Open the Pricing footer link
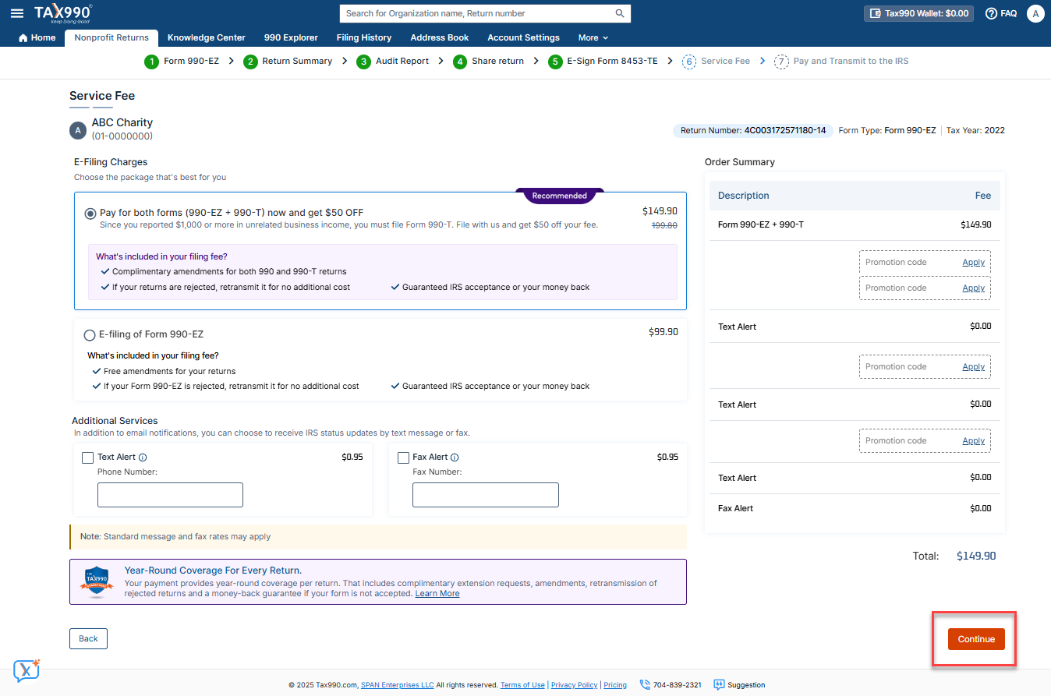Viewport: 1051px width, 696px height. (615, 685)
